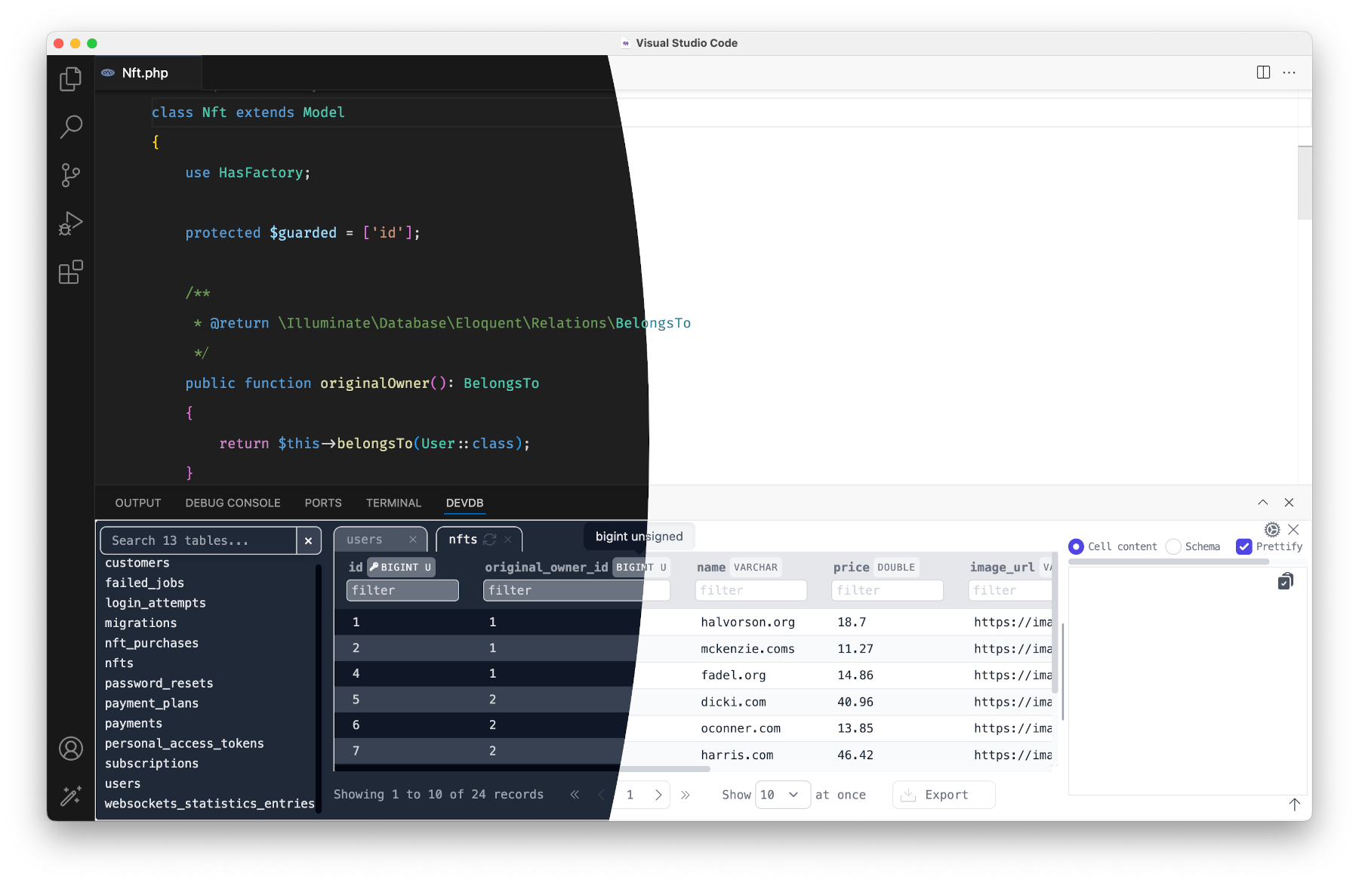Open the Explorer file view

pos(70,78)
